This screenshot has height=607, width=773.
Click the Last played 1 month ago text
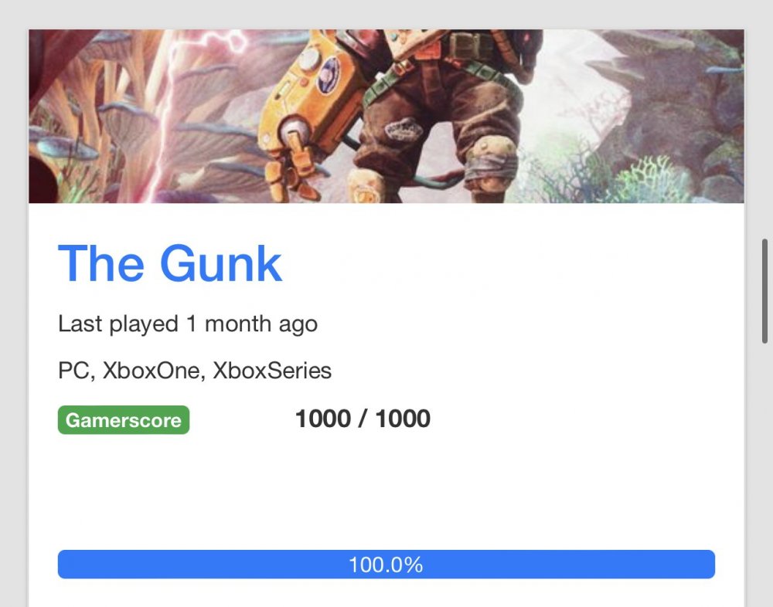click(188, 324)
